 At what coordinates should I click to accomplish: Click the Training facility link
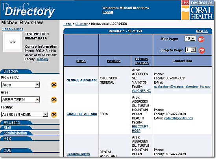click(x=42, y=59)
